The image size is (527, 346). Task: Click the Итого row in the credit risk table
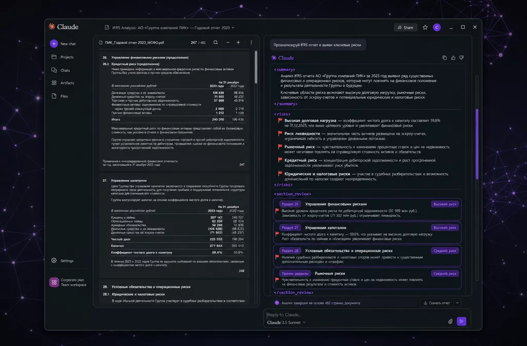[x=178, y=119]
